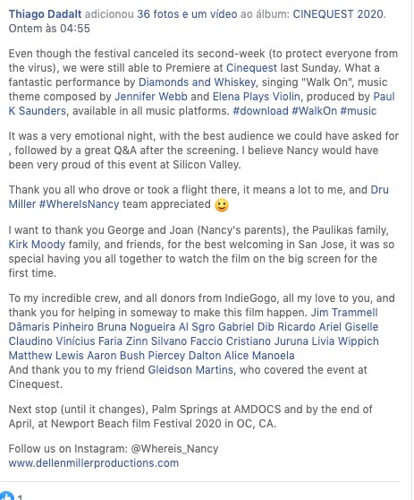Visit Kirk Moody's profile

click(37, 245)
